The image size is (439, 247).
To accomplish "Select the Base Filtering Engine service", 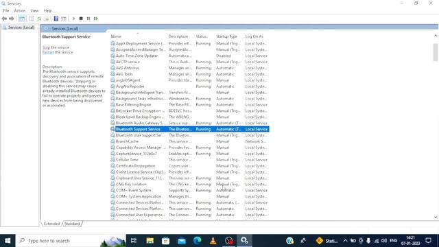I will pos(189,105).
